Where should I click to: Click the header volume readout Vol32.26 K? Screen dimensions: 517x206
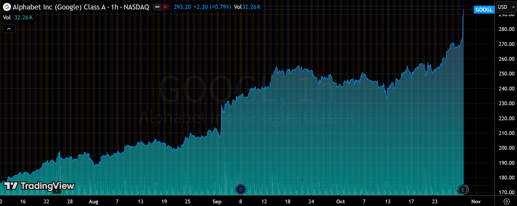(247, 7)
